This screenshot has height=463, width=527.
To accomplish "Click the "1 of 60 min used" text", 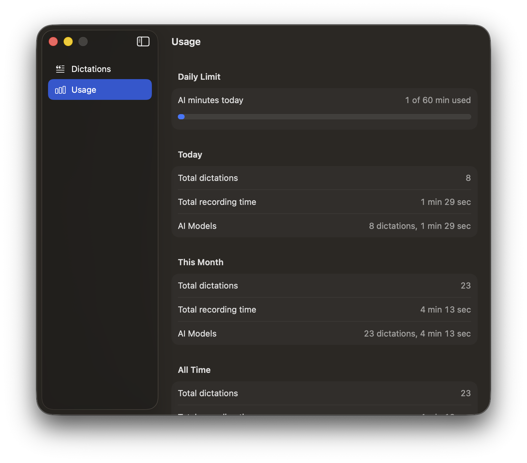I will click(437, 100).
